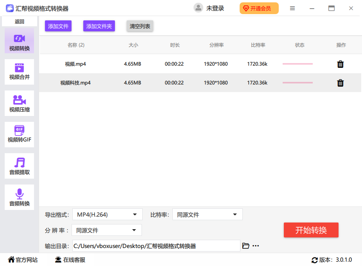362x266 pixels.
Task: Open the 导出格式 export format dropdown
Action: [107, 214]
